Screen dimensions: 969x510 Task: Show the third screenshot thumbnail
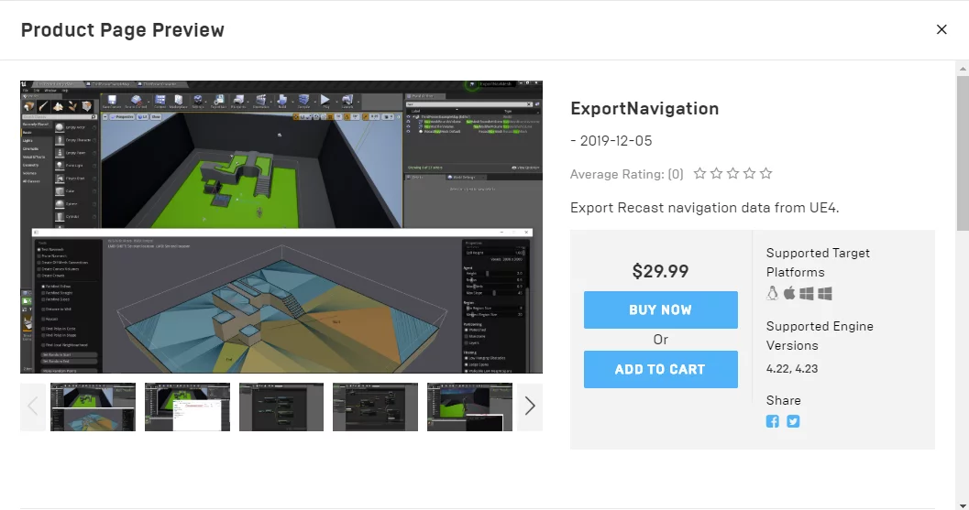pos(281,407)
